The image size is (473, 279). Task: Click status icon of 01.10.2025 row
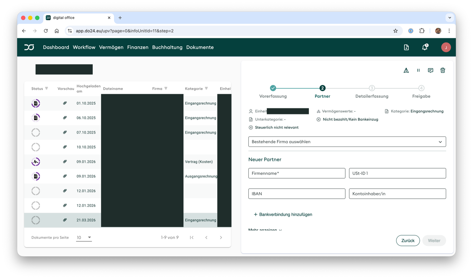tap(36, 103)
